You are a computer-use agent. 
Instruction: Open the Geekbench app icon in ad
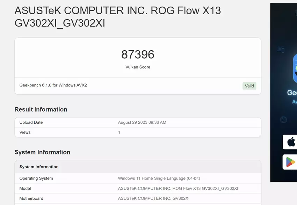295,68
